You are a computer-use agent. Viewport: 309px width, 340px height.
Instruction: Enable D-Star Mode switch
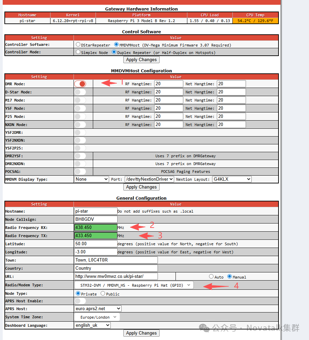coord(80,92)
